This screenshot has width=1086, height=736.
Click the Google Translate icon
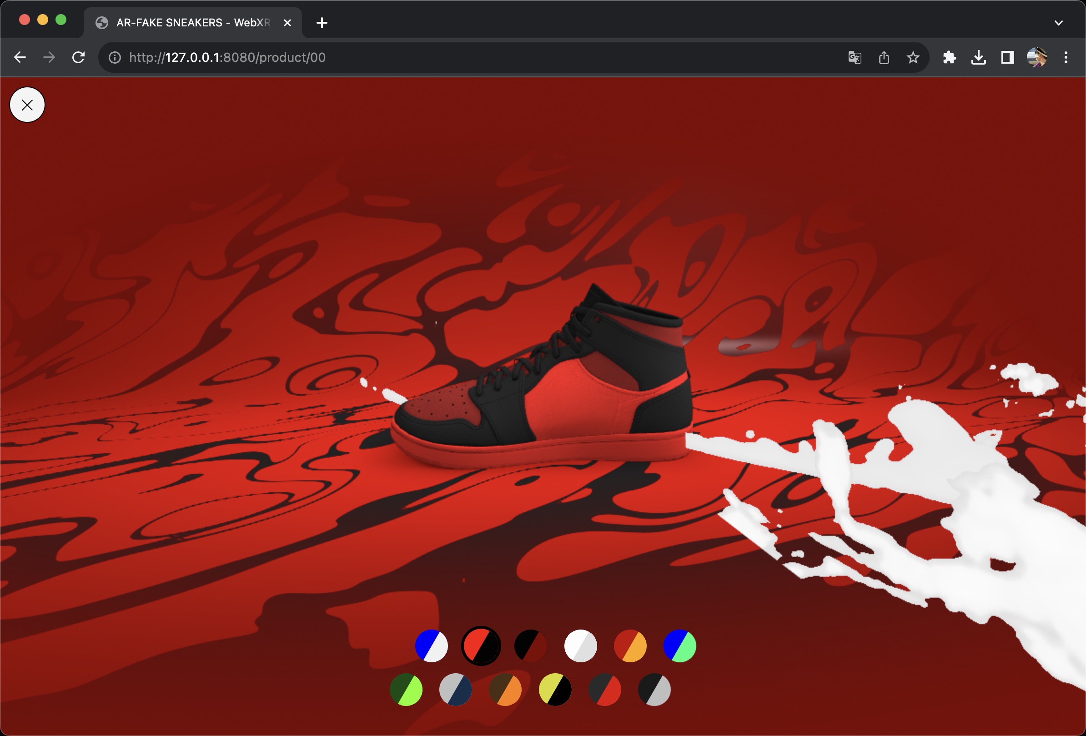[854, 57]
